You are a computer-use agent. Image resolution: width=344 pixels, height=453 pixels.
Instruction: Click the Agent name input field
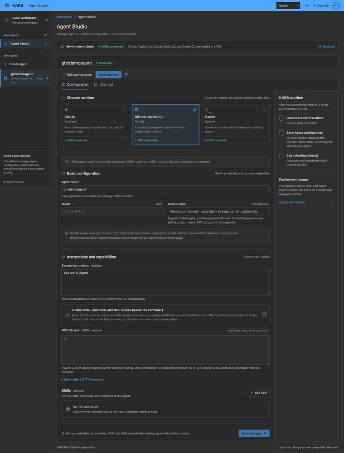(165, 189)
